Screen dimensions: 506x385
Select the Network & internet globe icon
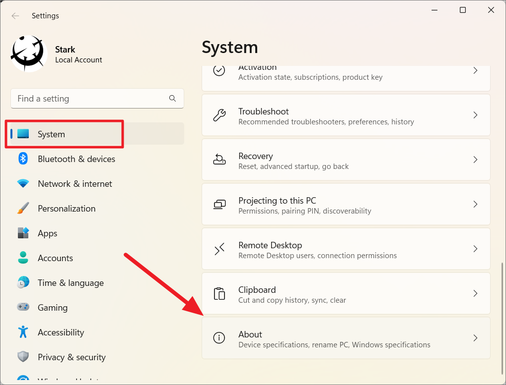[x=23, y=183]
